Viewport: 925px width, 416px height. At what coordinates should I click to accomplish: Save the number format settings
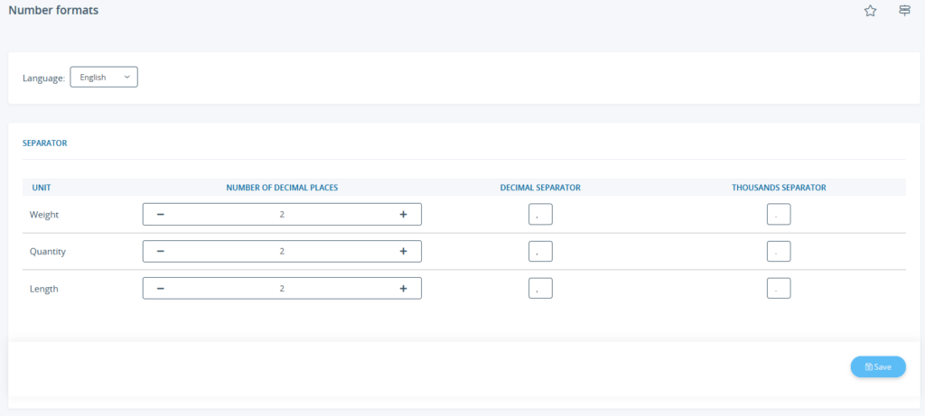(878, 366)
